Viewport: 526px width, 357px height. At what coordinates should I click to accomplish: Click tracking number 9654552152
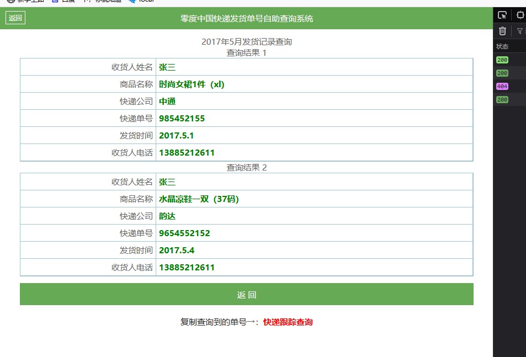tap(184, 233)
